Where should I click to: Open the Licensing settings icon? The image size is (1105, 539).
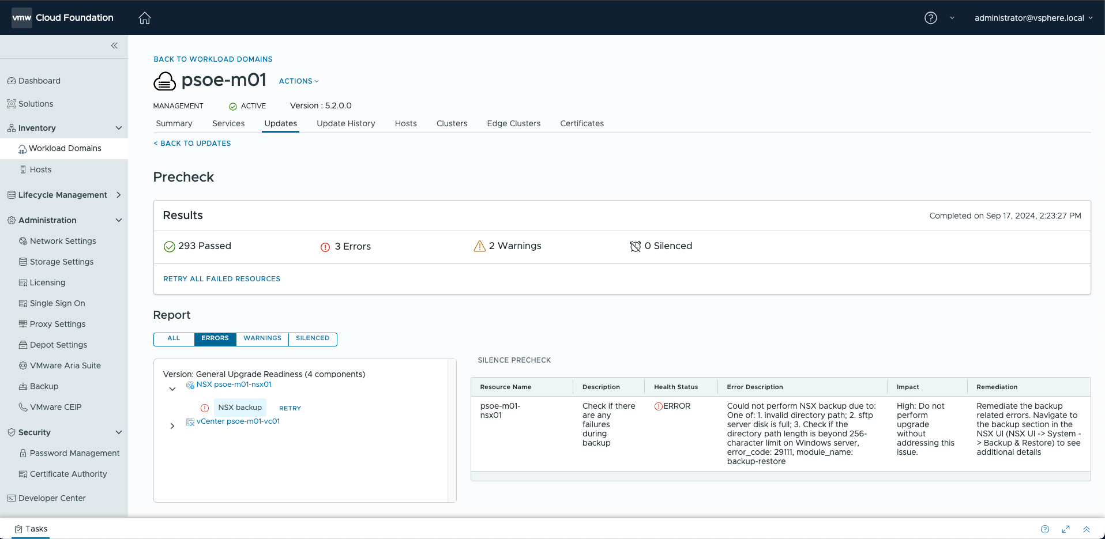[x=23, y=282]
